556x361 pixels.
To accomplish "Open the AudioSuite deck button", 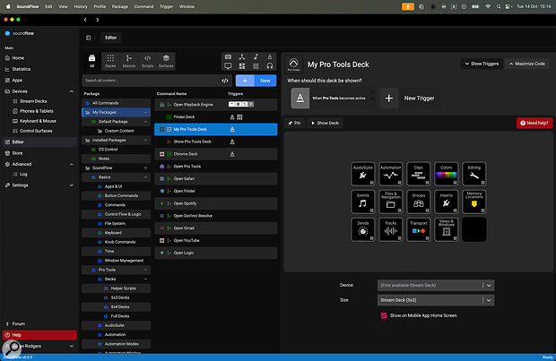I will point(363,174).
